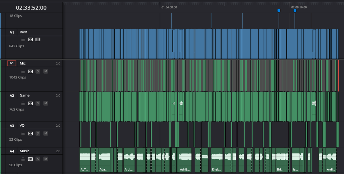The image size is (344, 174).
Task: Click the Rust track name
Action: tap(24, 32)
